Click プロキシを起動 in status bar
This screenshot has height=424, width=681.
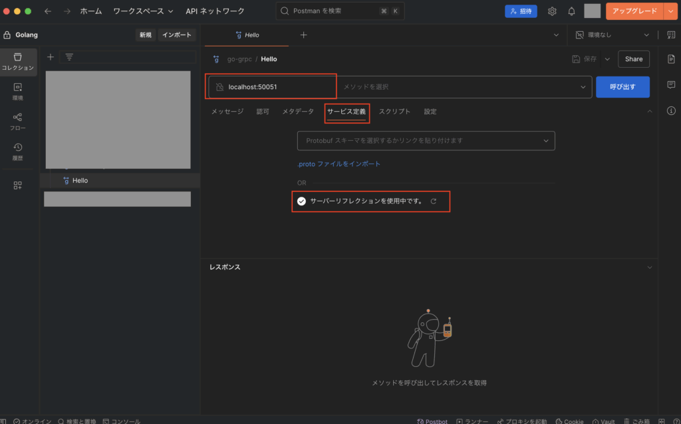pos(521,421)
